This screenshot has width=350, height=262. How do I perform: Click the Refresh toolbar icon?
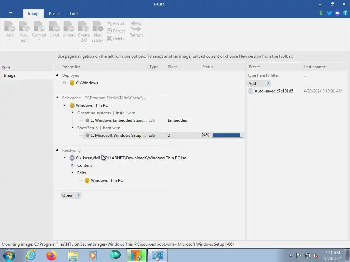[136, 26]
